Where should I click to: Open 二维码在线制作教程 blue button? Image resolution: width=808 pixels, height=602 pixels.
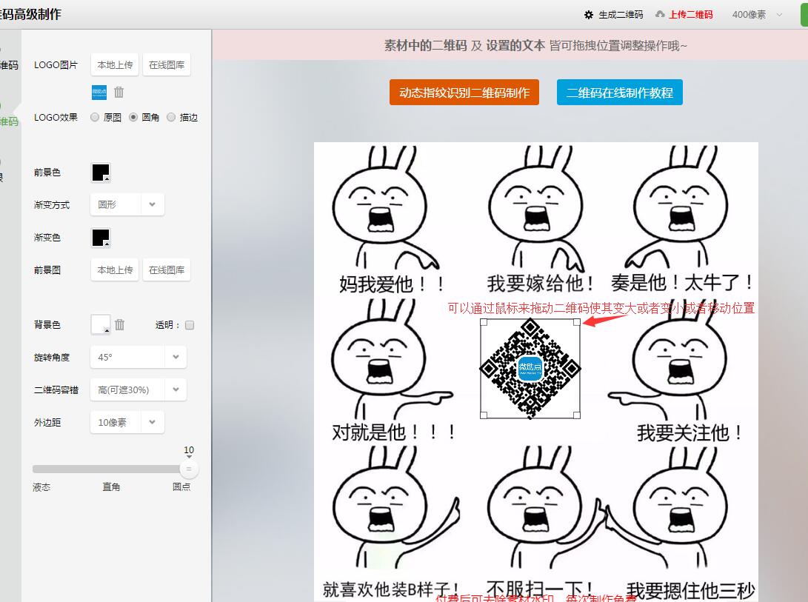coord(620,93)
